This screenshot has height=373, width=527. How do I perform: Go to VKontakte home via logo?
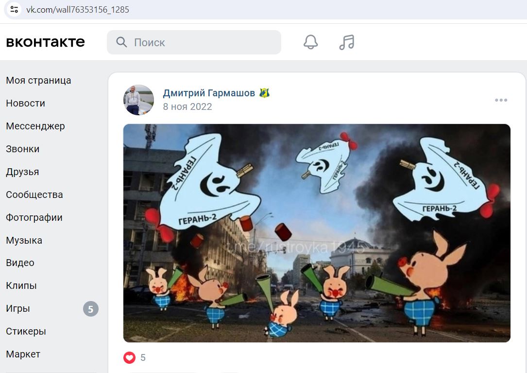[x=45, y=42]
